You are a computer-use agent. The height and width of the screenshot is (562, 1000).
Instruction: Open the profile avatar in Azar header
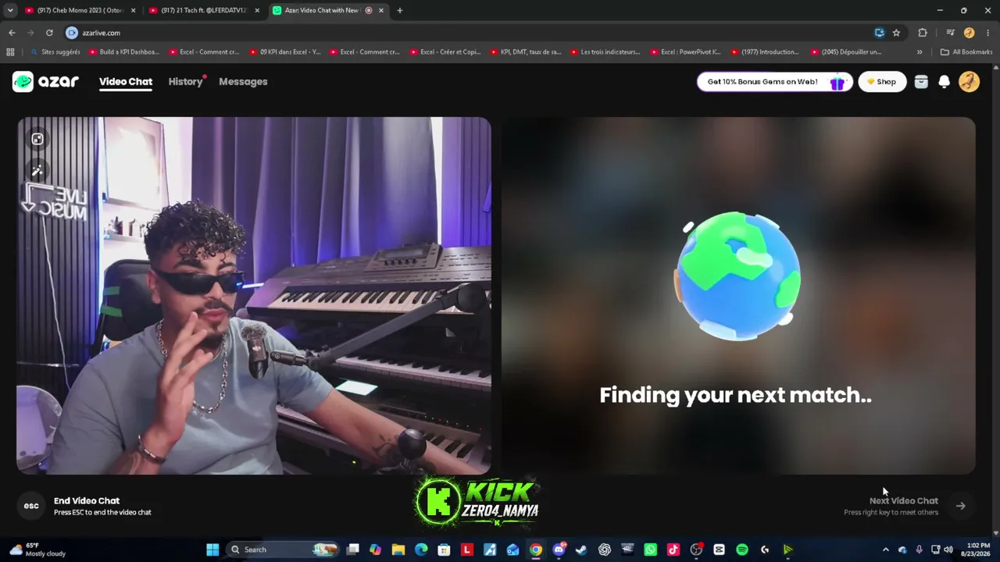tap(969, 81)
